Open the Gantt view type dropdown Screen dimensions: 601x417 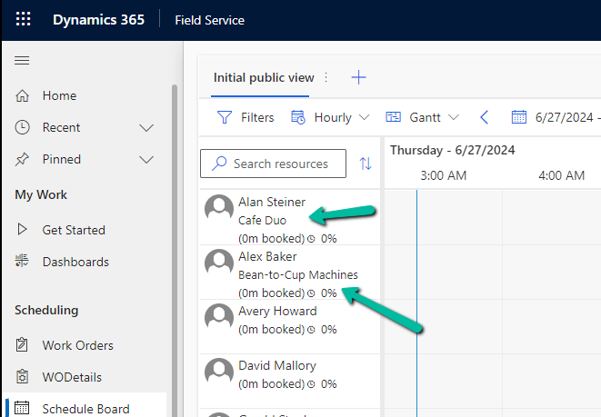(x=423, y=117)
